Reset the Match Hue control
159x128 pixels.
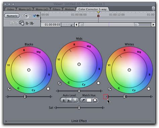tap(95, 100)
